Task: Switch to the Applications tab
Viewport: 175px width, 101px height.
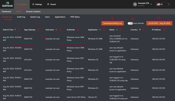Action: pyautogui.click(x=60, y=17)
